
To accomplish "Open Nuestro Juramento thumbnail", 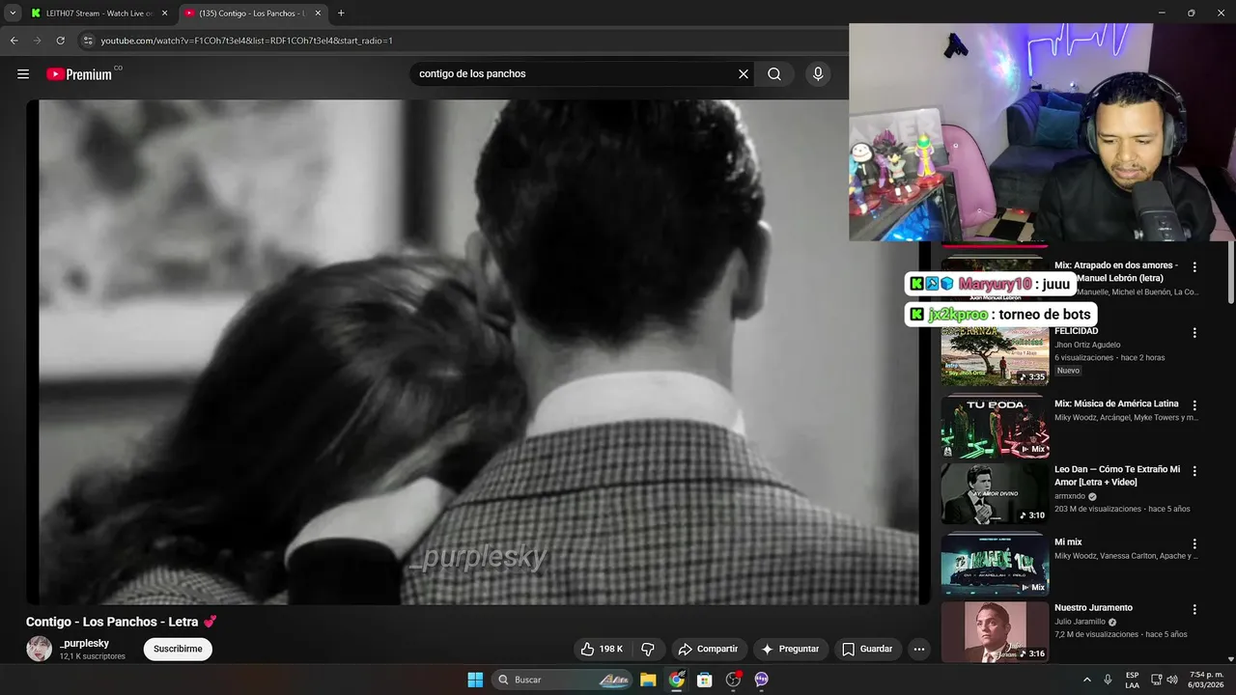I will 995,631.
